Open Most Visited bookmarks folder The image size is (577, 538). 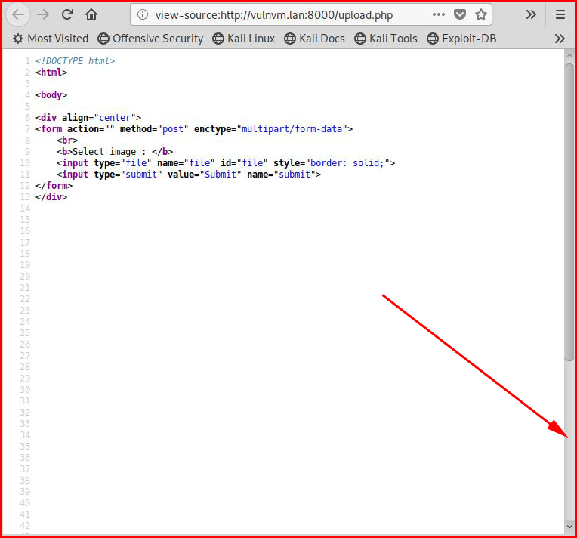coord(51,39)
